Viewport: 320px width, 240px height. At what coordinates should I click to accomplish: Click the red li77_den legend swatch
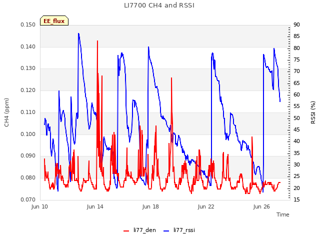[126, 231]
